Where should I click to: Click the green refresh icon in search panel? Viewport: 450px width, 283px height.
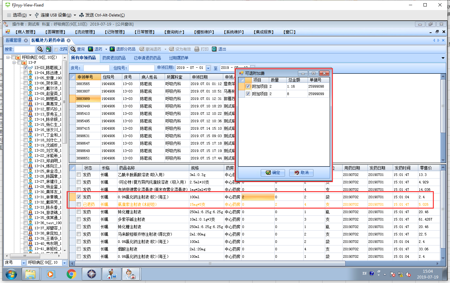[x=49, y=49]
